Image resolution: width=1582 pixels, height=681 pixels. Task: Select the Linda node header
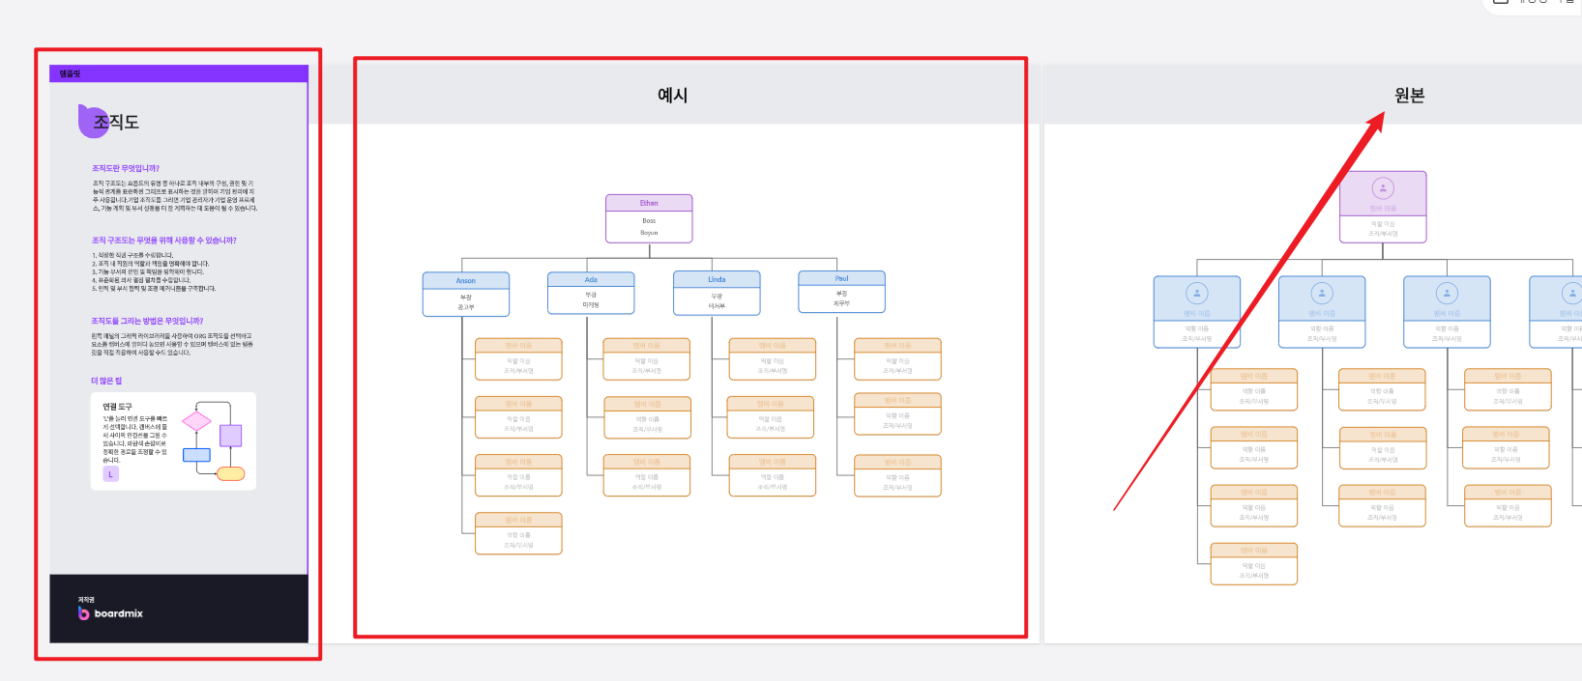(x=717, y=279)
